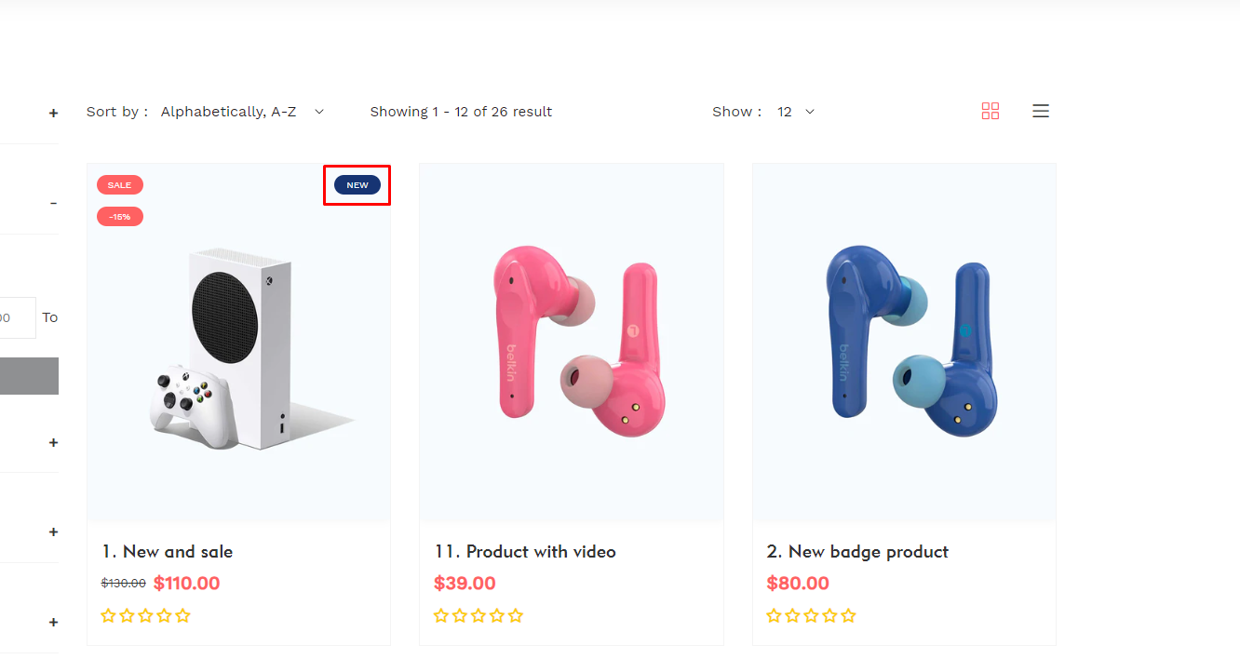This screenshot has width=1240, height=659.
Task: Open the "11. Product with video" product link
Action: click(525, 552)
